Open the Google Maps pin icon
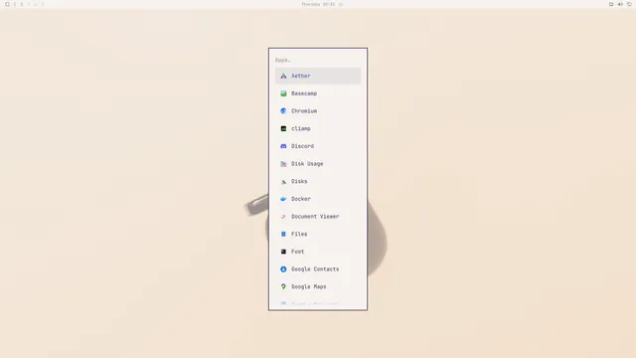The image size is (636, 358). [x=283, y=286]
